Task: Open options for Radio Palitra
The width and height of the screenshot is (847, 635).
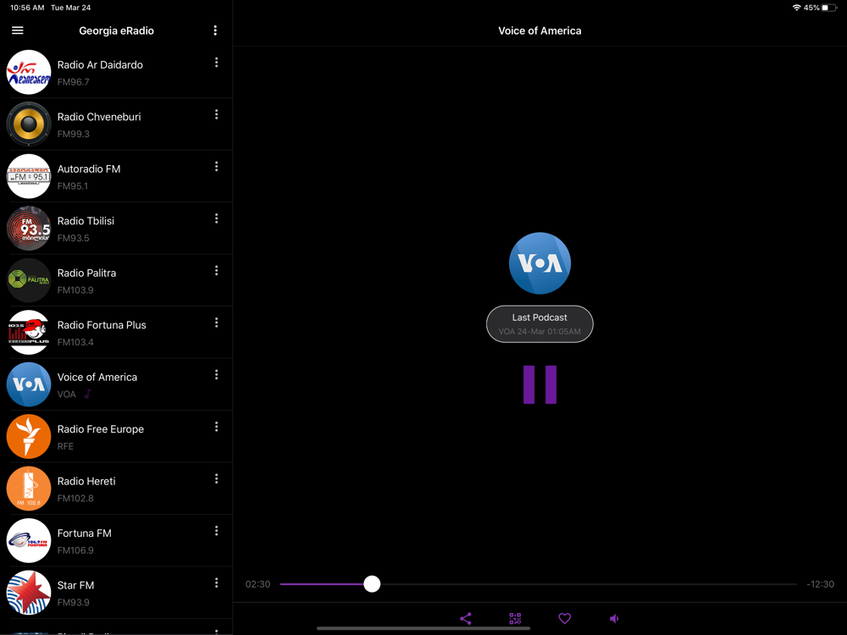Action: (x=217, y=271)
